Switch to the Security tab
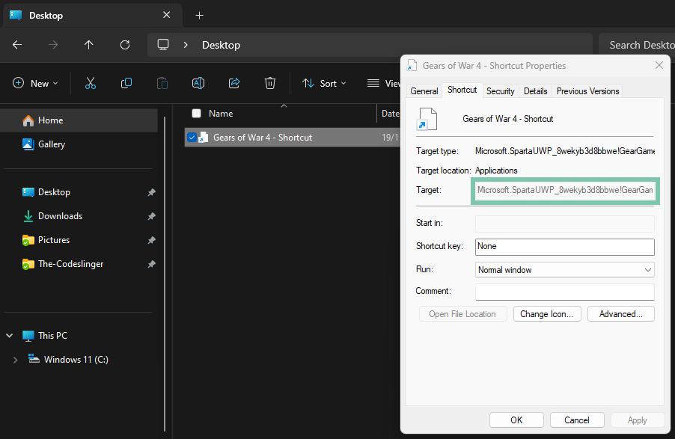 click(x=500, y=90)
